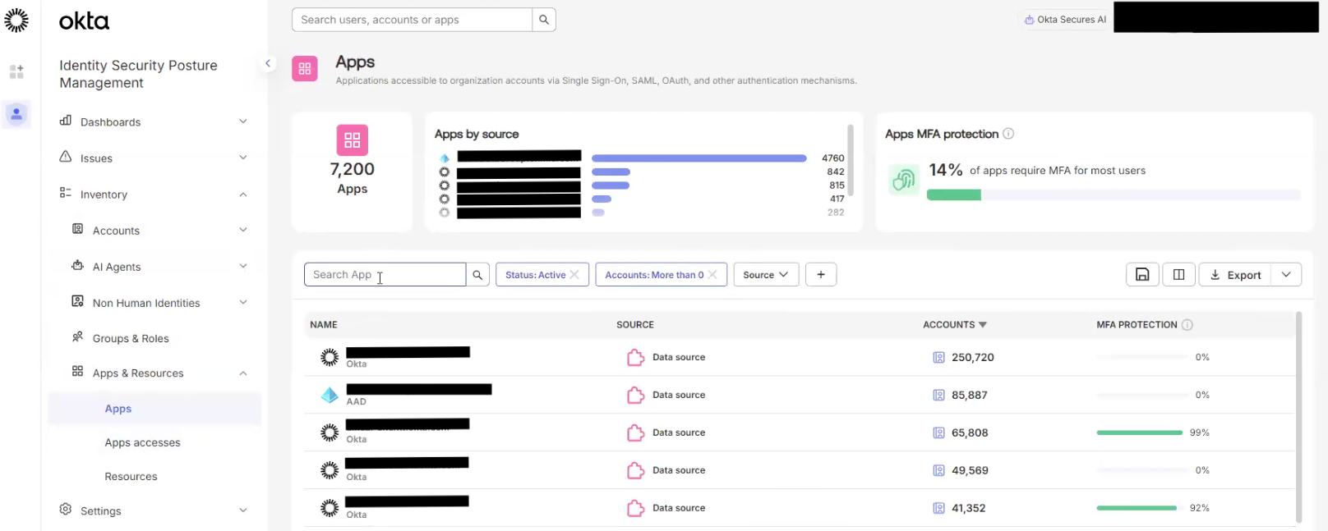Remove the Accounts: More than 0 filter
The height and width of the screenshot is (531, 1328).
pyautogui.click(x=712, y=275)
